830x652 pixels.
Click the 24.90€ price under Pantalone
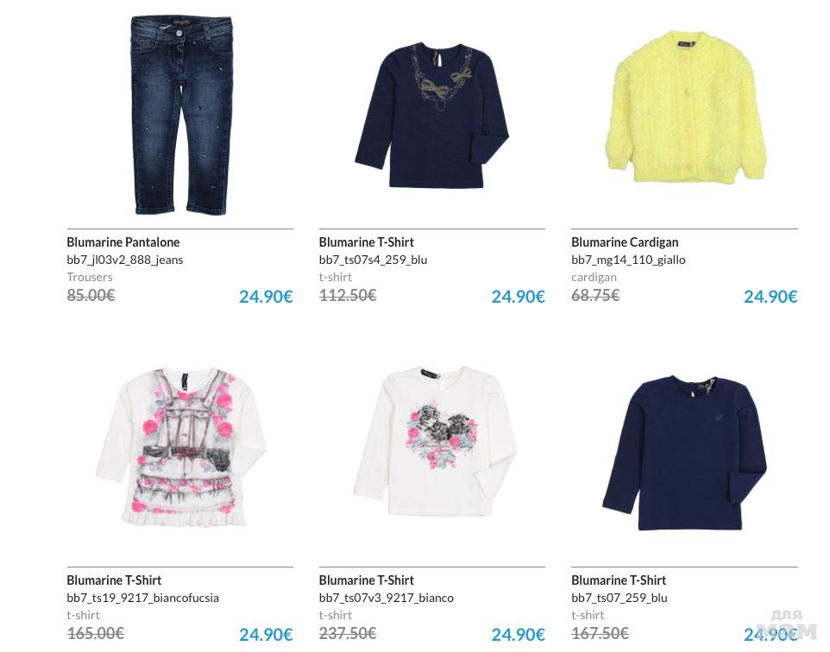(x=266, y=297)
